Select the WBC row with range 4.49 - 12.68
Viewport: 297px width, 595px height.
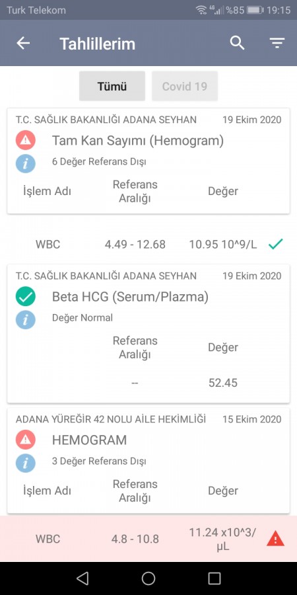[x=148, y=245]
